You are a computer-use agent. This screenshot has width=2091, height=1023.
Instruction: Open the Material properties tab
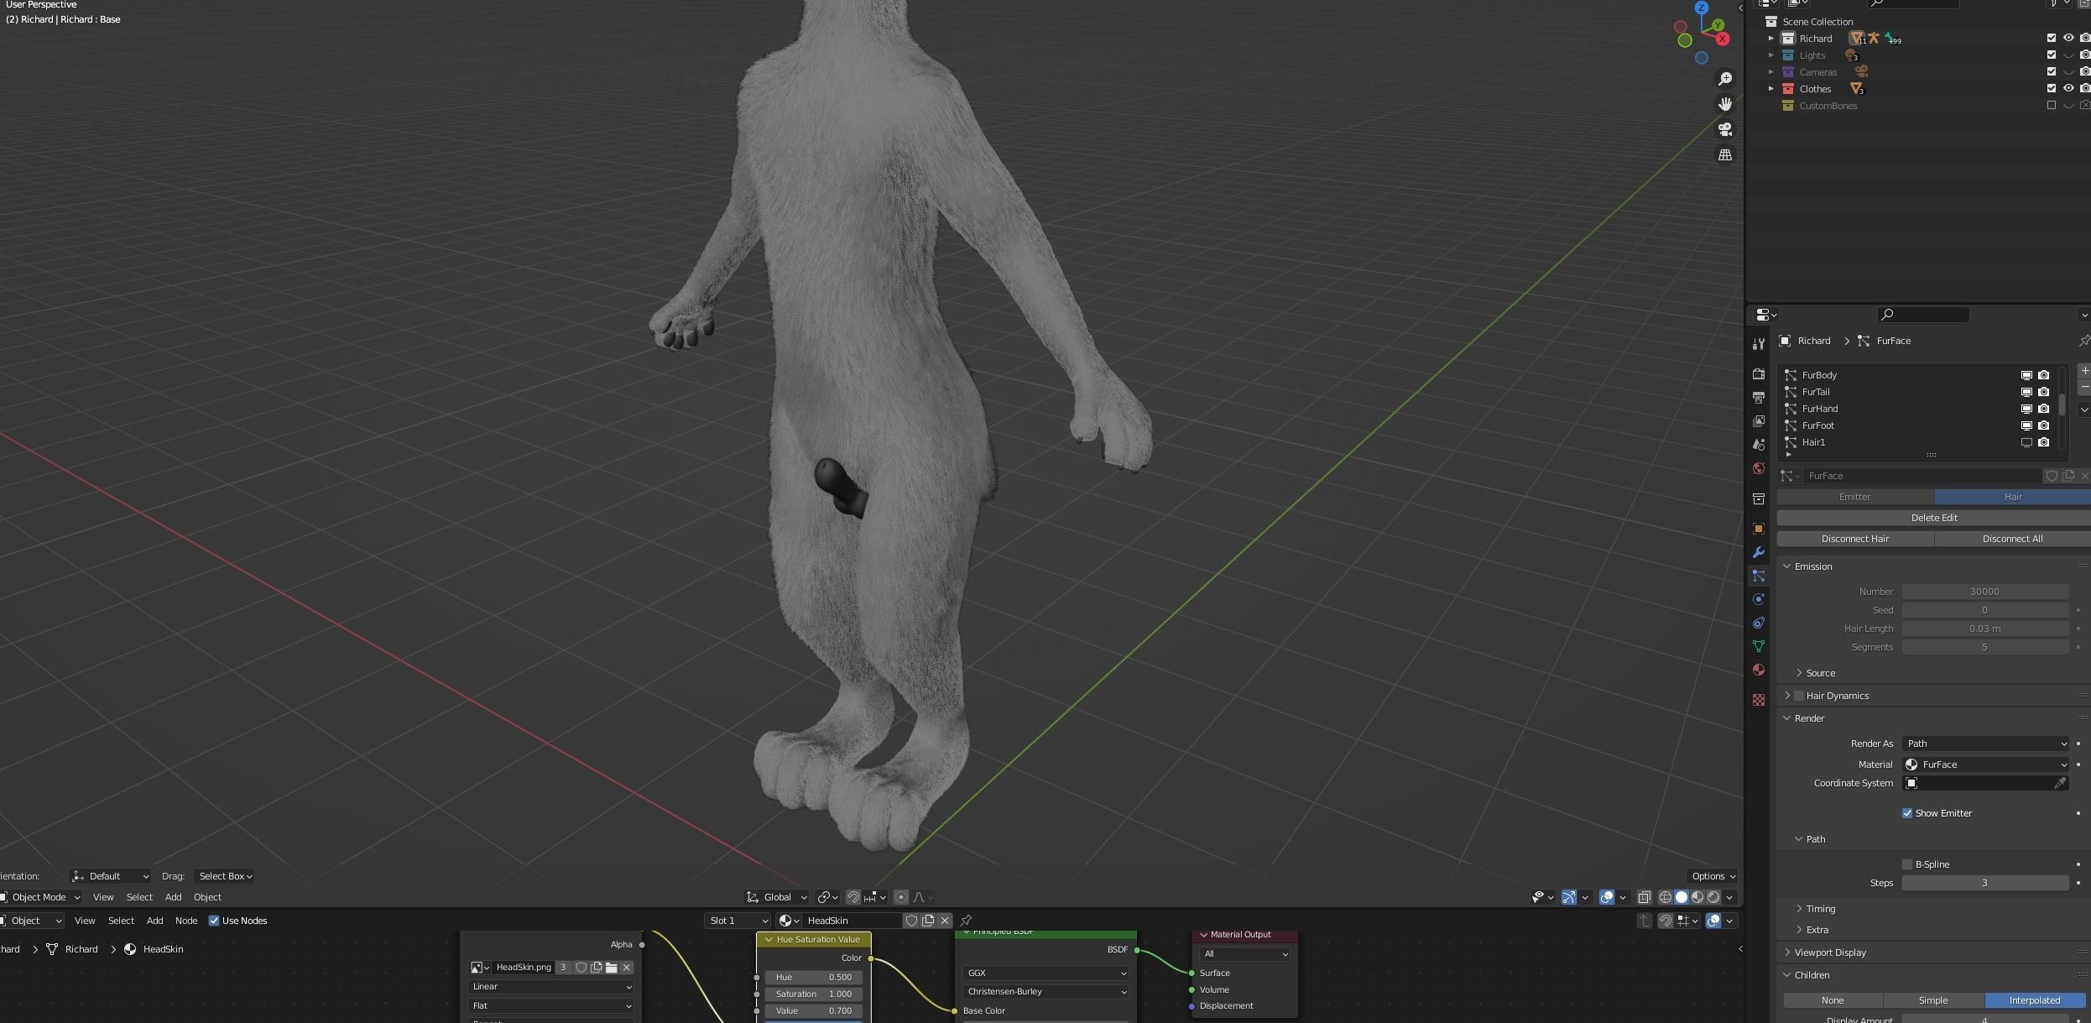coord(1759,670)
